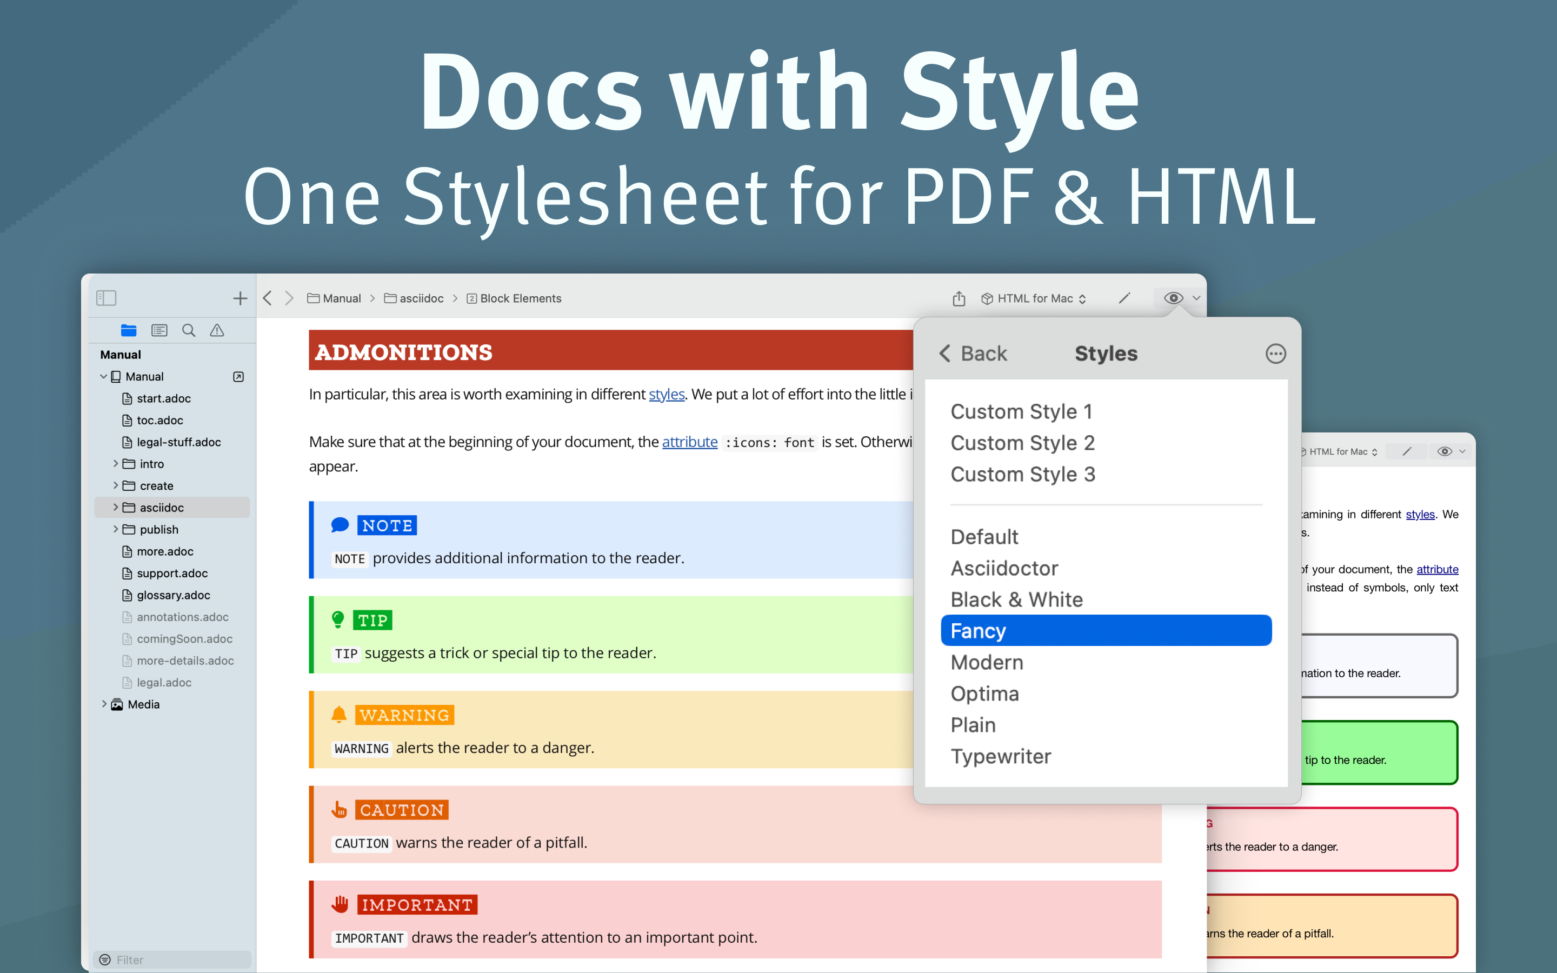Click the pencil edit icon
The image size is (1557, 973).
[x=1124, y=298]
